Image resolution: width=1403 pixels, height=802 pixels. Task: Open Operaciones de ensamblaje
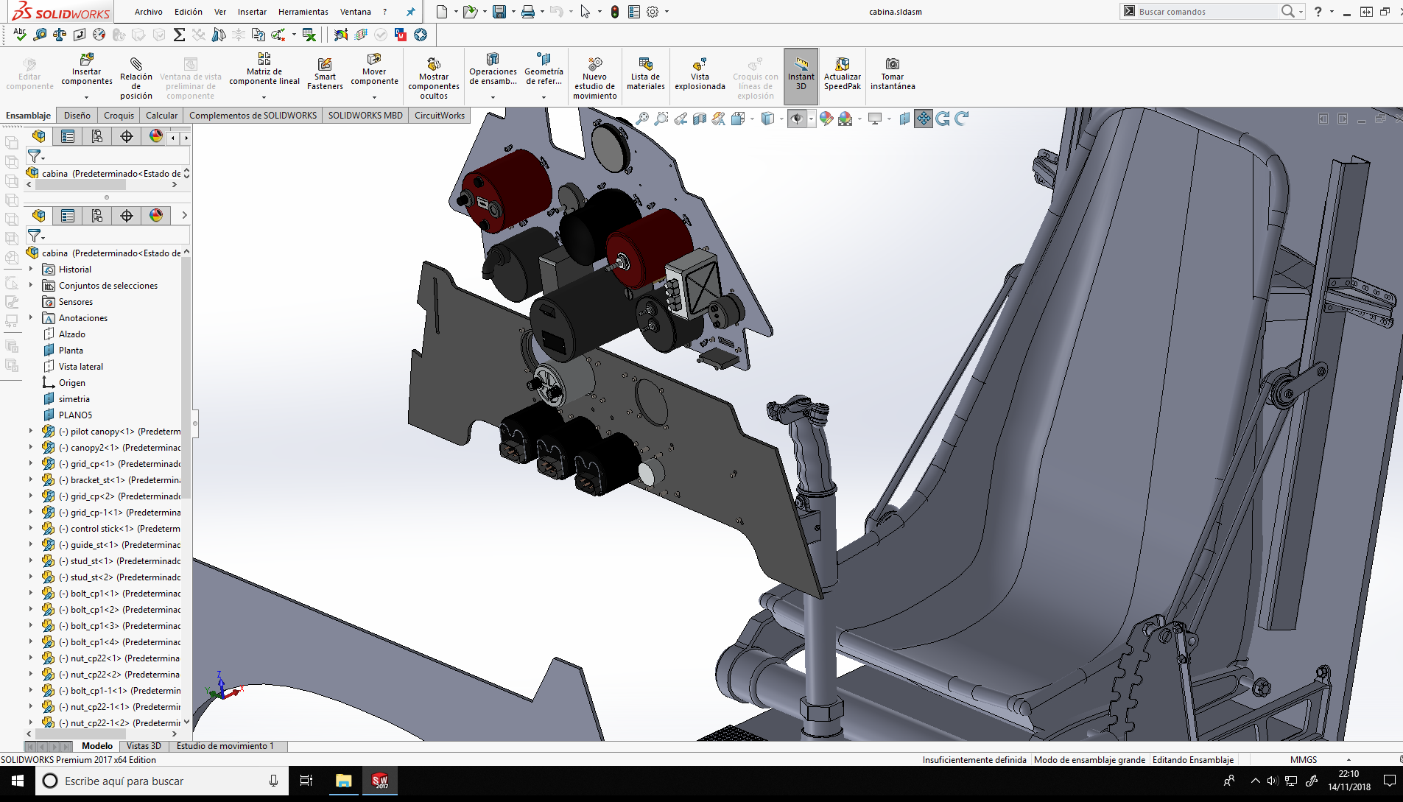click(493, 69)
